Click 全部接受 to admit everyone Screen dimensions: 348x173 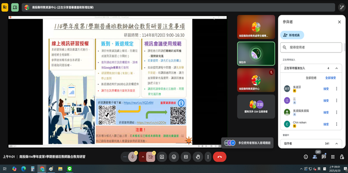[331, 78]
